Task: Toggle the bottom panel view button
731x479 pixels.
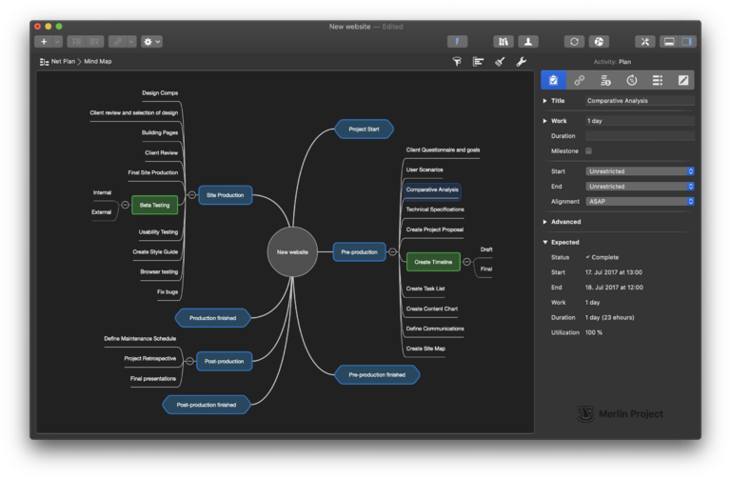Action: point(669,42)
